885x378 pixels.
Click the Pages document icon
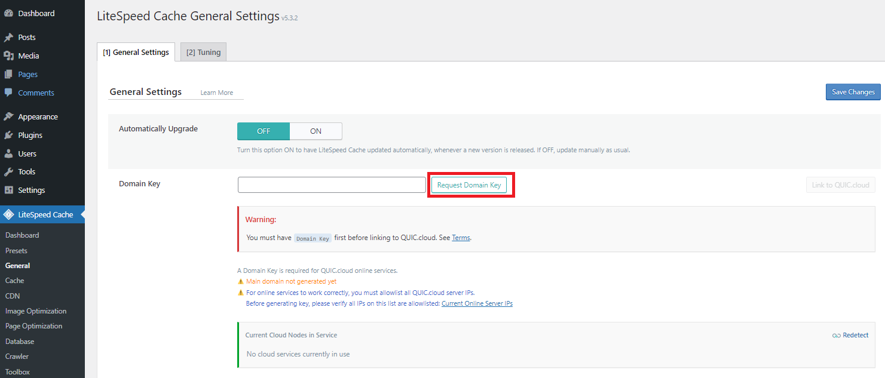point(8,74)
